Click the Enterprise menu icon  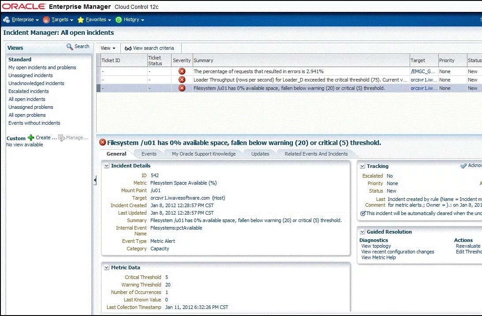coord(7,20)
